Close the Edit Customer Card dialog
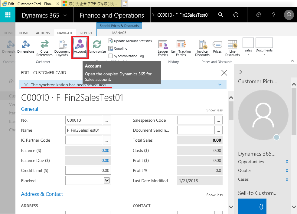This screenshot has height=214, width=297. pyautogui.click(x=224, y=73)
